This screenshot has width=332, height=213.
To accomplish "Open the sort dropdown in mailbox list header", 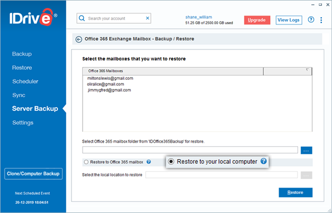I will [x=307, y=70].
